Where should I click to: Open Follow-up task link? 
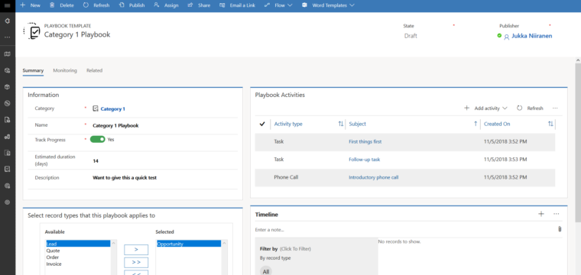[x=364, y=160]
